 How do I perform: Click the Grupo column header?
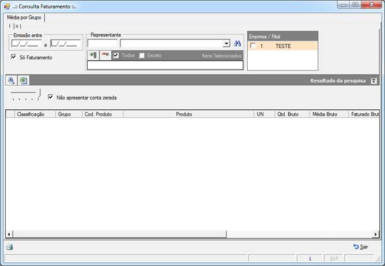pos(69,114)
